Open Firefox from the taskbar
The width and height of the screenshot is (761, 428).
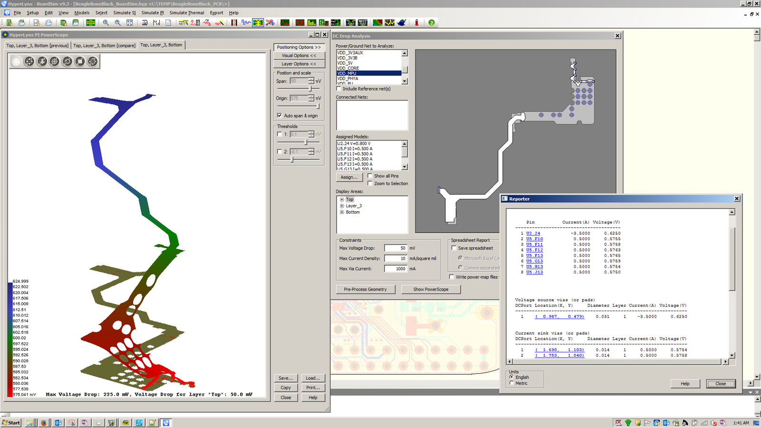coord(44,422)
